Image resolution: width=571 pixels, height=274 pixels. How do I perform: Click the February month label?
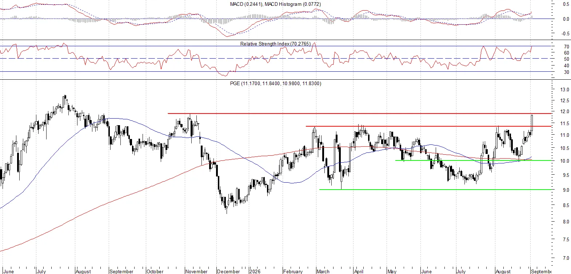click(x=293, y=271)
